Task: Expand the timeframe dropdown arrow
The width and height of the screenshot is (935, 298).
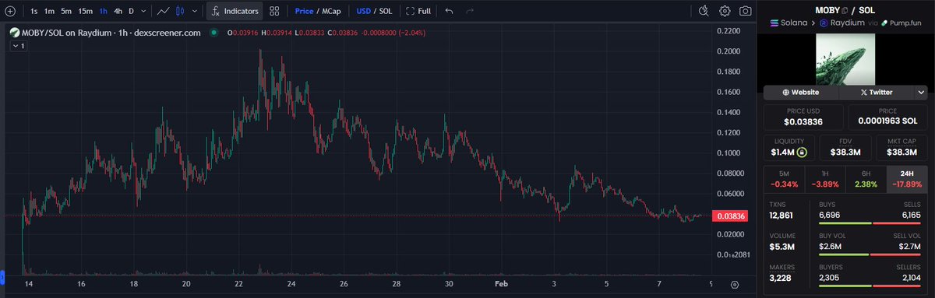Action: pyautogui.click(x=144, y=11)
